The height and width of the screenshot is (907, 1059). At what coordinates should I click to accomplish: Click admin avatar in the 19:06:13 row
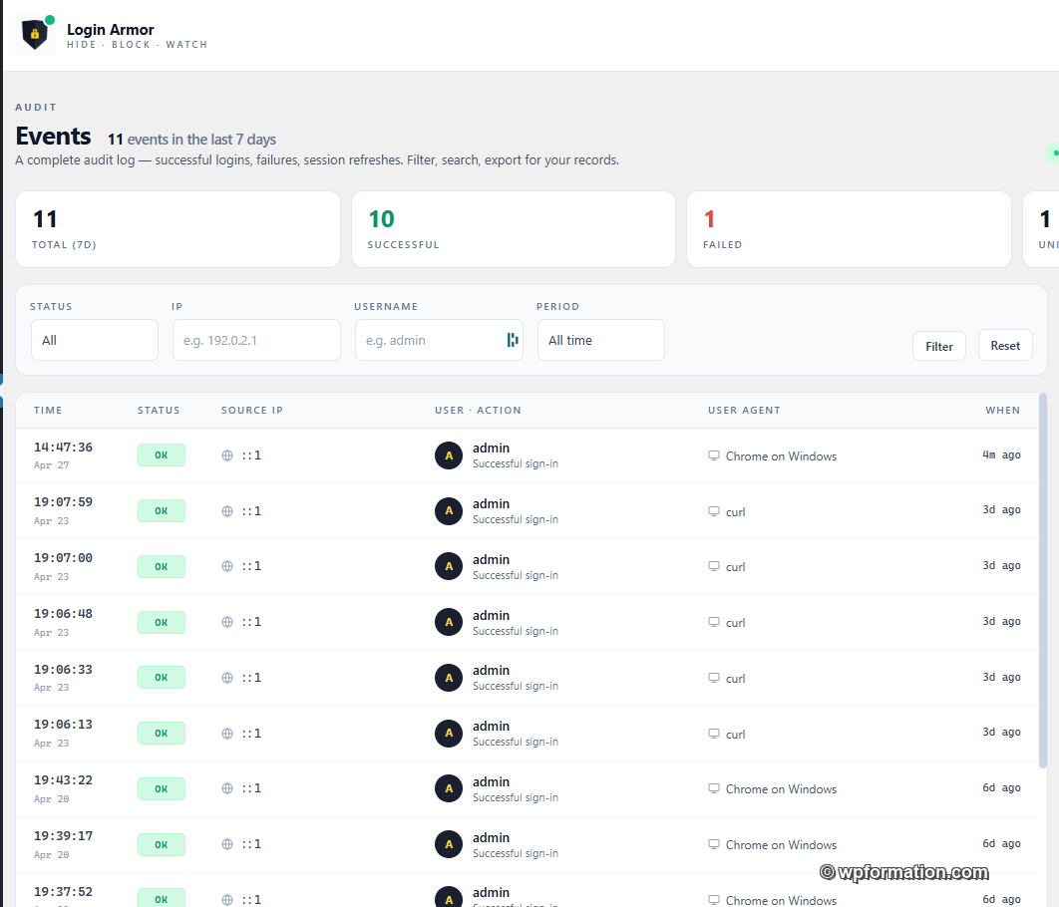click(x=449, y=733)
